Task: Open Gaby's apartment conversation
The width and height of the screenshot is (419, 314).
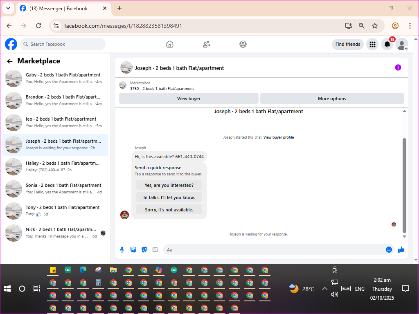Action: click(x=55, y=78)
